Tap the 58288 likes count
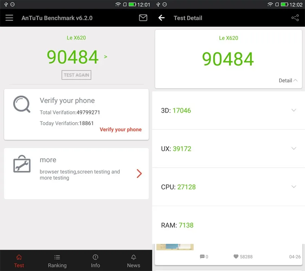Screen dimensions: 305x271 [246, 257]
